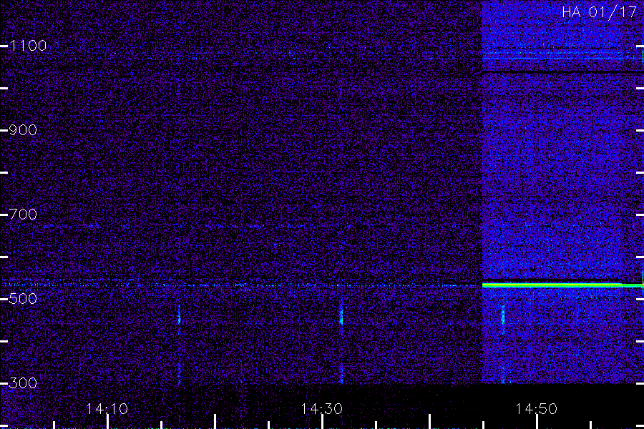The height and width of the screenshot is (429, 644).
Task: Select the 14:50 time axis label
Action: point(536,409)
